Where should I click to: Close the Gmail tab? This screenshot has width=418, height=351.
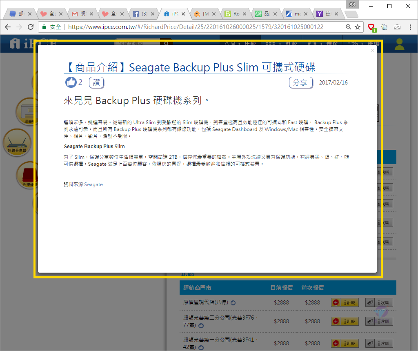91,14
